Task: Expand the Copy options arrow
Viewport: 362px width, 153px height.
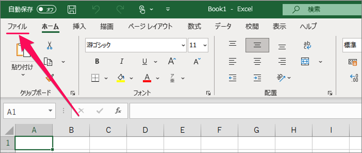Action: point(63,62)
